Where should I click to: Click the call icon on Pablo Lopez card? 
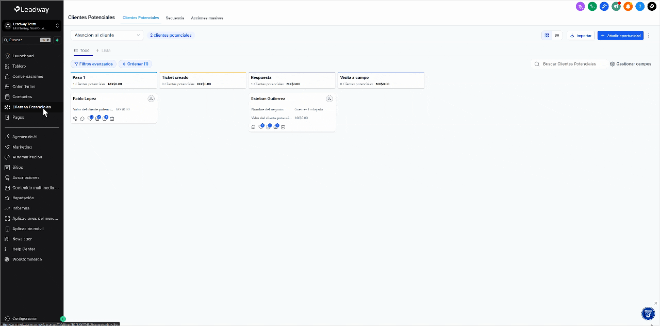[75, 119]
